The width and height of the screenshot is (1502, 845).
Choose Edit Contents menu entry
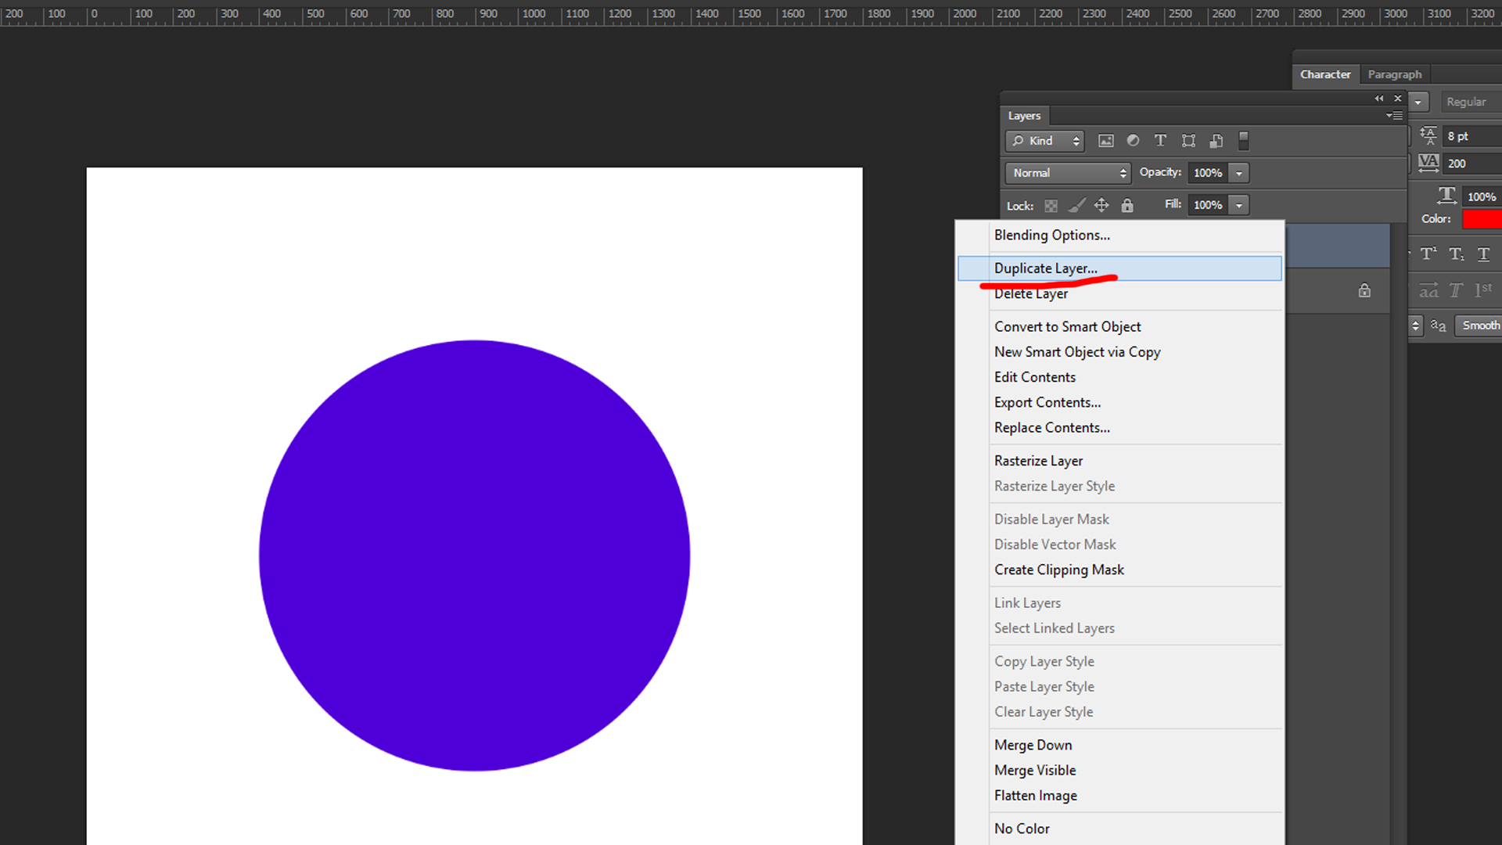(x=1119, y=377)
